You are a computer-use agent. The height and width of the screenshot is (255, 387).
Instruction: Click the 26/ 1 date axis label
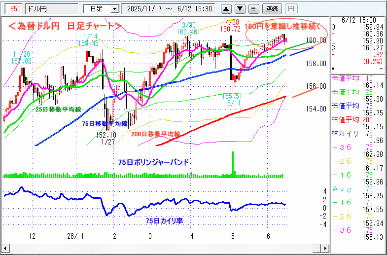75,236
